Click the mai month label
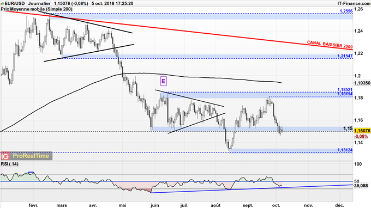This screenshot has height=208, width=371. (122, 205)
